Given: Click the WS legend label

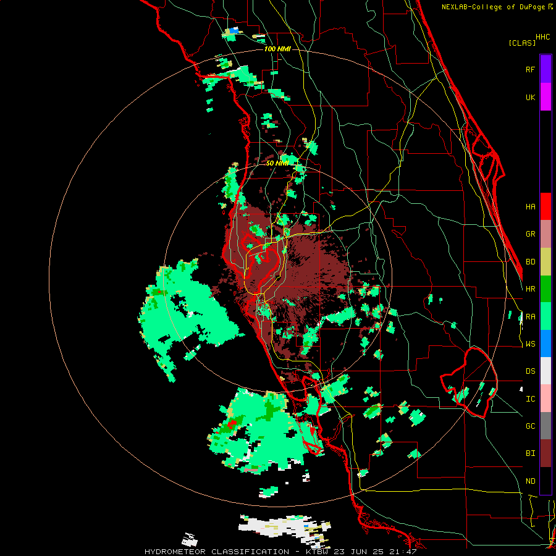Looking at the screenshot, I should 530,343.
